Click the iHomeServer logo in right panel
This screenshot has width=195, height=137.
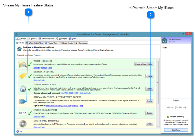click(x=165, y=41)
